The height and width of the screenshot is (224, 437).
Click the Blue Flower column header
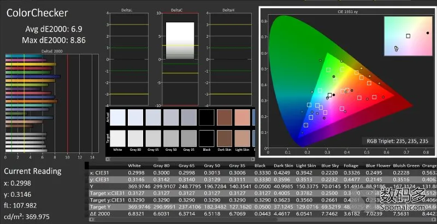[378, 166]
